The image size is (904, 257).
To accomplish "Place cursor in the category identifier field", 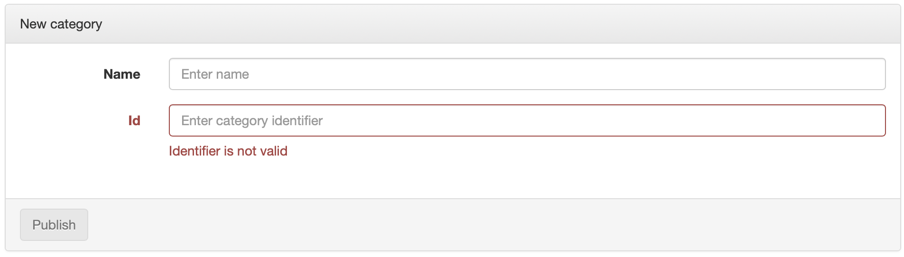I will (x=527, y=120).
